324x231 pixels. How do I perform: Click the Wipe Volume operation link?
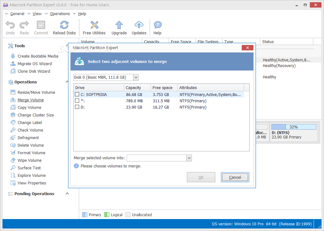30,160
